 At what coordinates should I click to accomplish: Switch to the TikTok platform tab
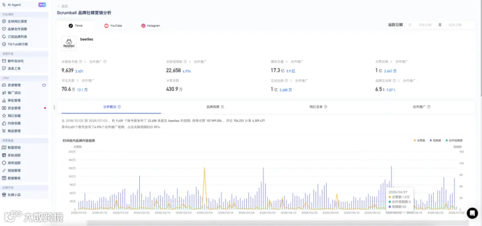click(x=76, y=26)
